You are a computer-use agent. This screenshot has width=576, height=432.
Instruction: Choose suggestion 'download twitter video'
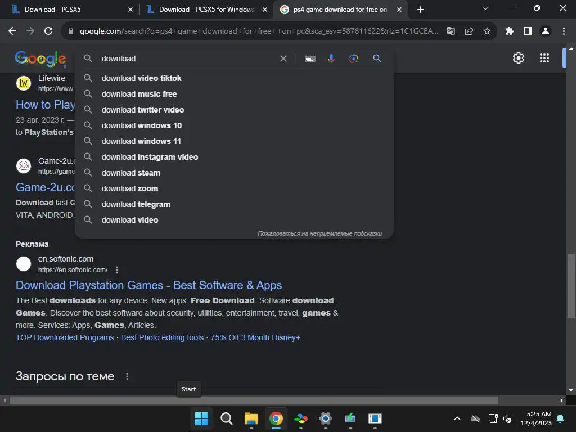coord(234,110)
